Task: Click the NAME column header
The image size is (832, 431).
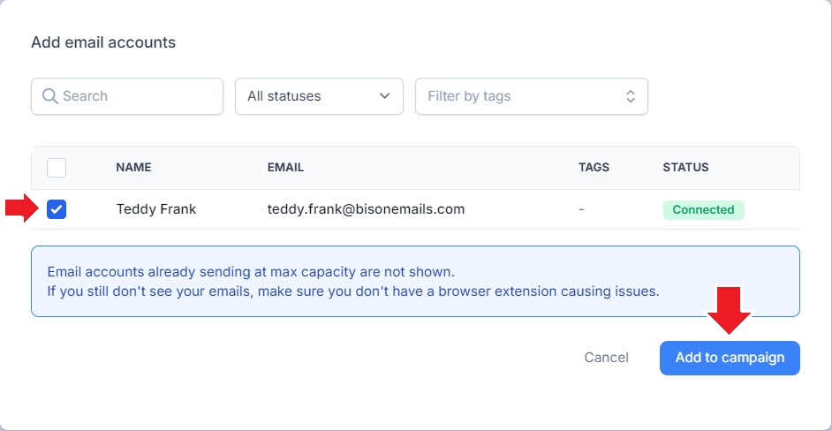Action: (x=133, y=168)
